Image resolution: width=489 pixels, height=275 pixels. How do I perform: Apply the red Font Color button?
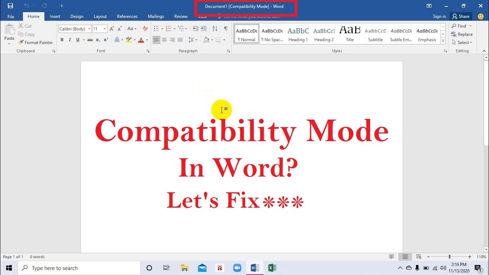[141, 40]
